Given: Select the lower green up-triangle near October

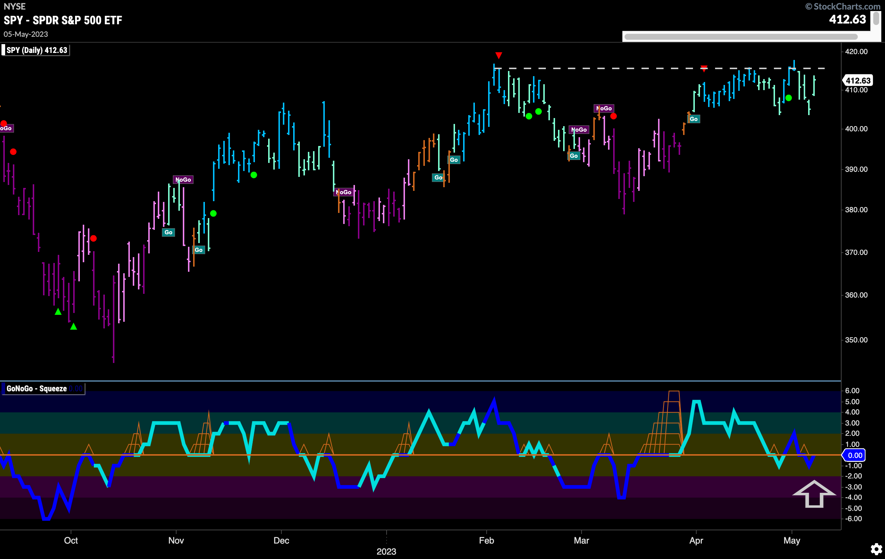Looking at the screenshot, I should (x=74, y=326).
